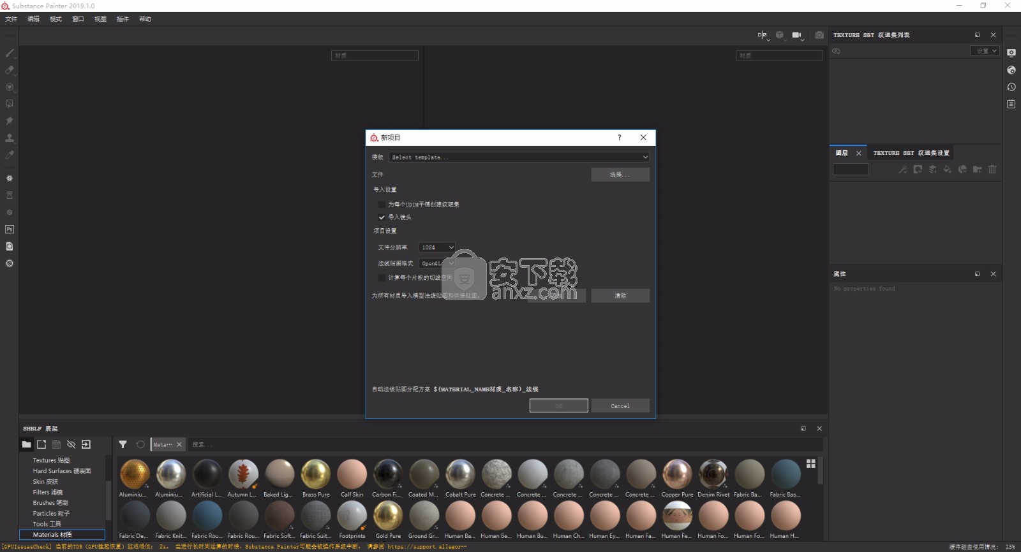This screenshot has width=1021, height=552.
Task: Enable compute tangent space per fragment checkbox
Action: click(382, 278)
